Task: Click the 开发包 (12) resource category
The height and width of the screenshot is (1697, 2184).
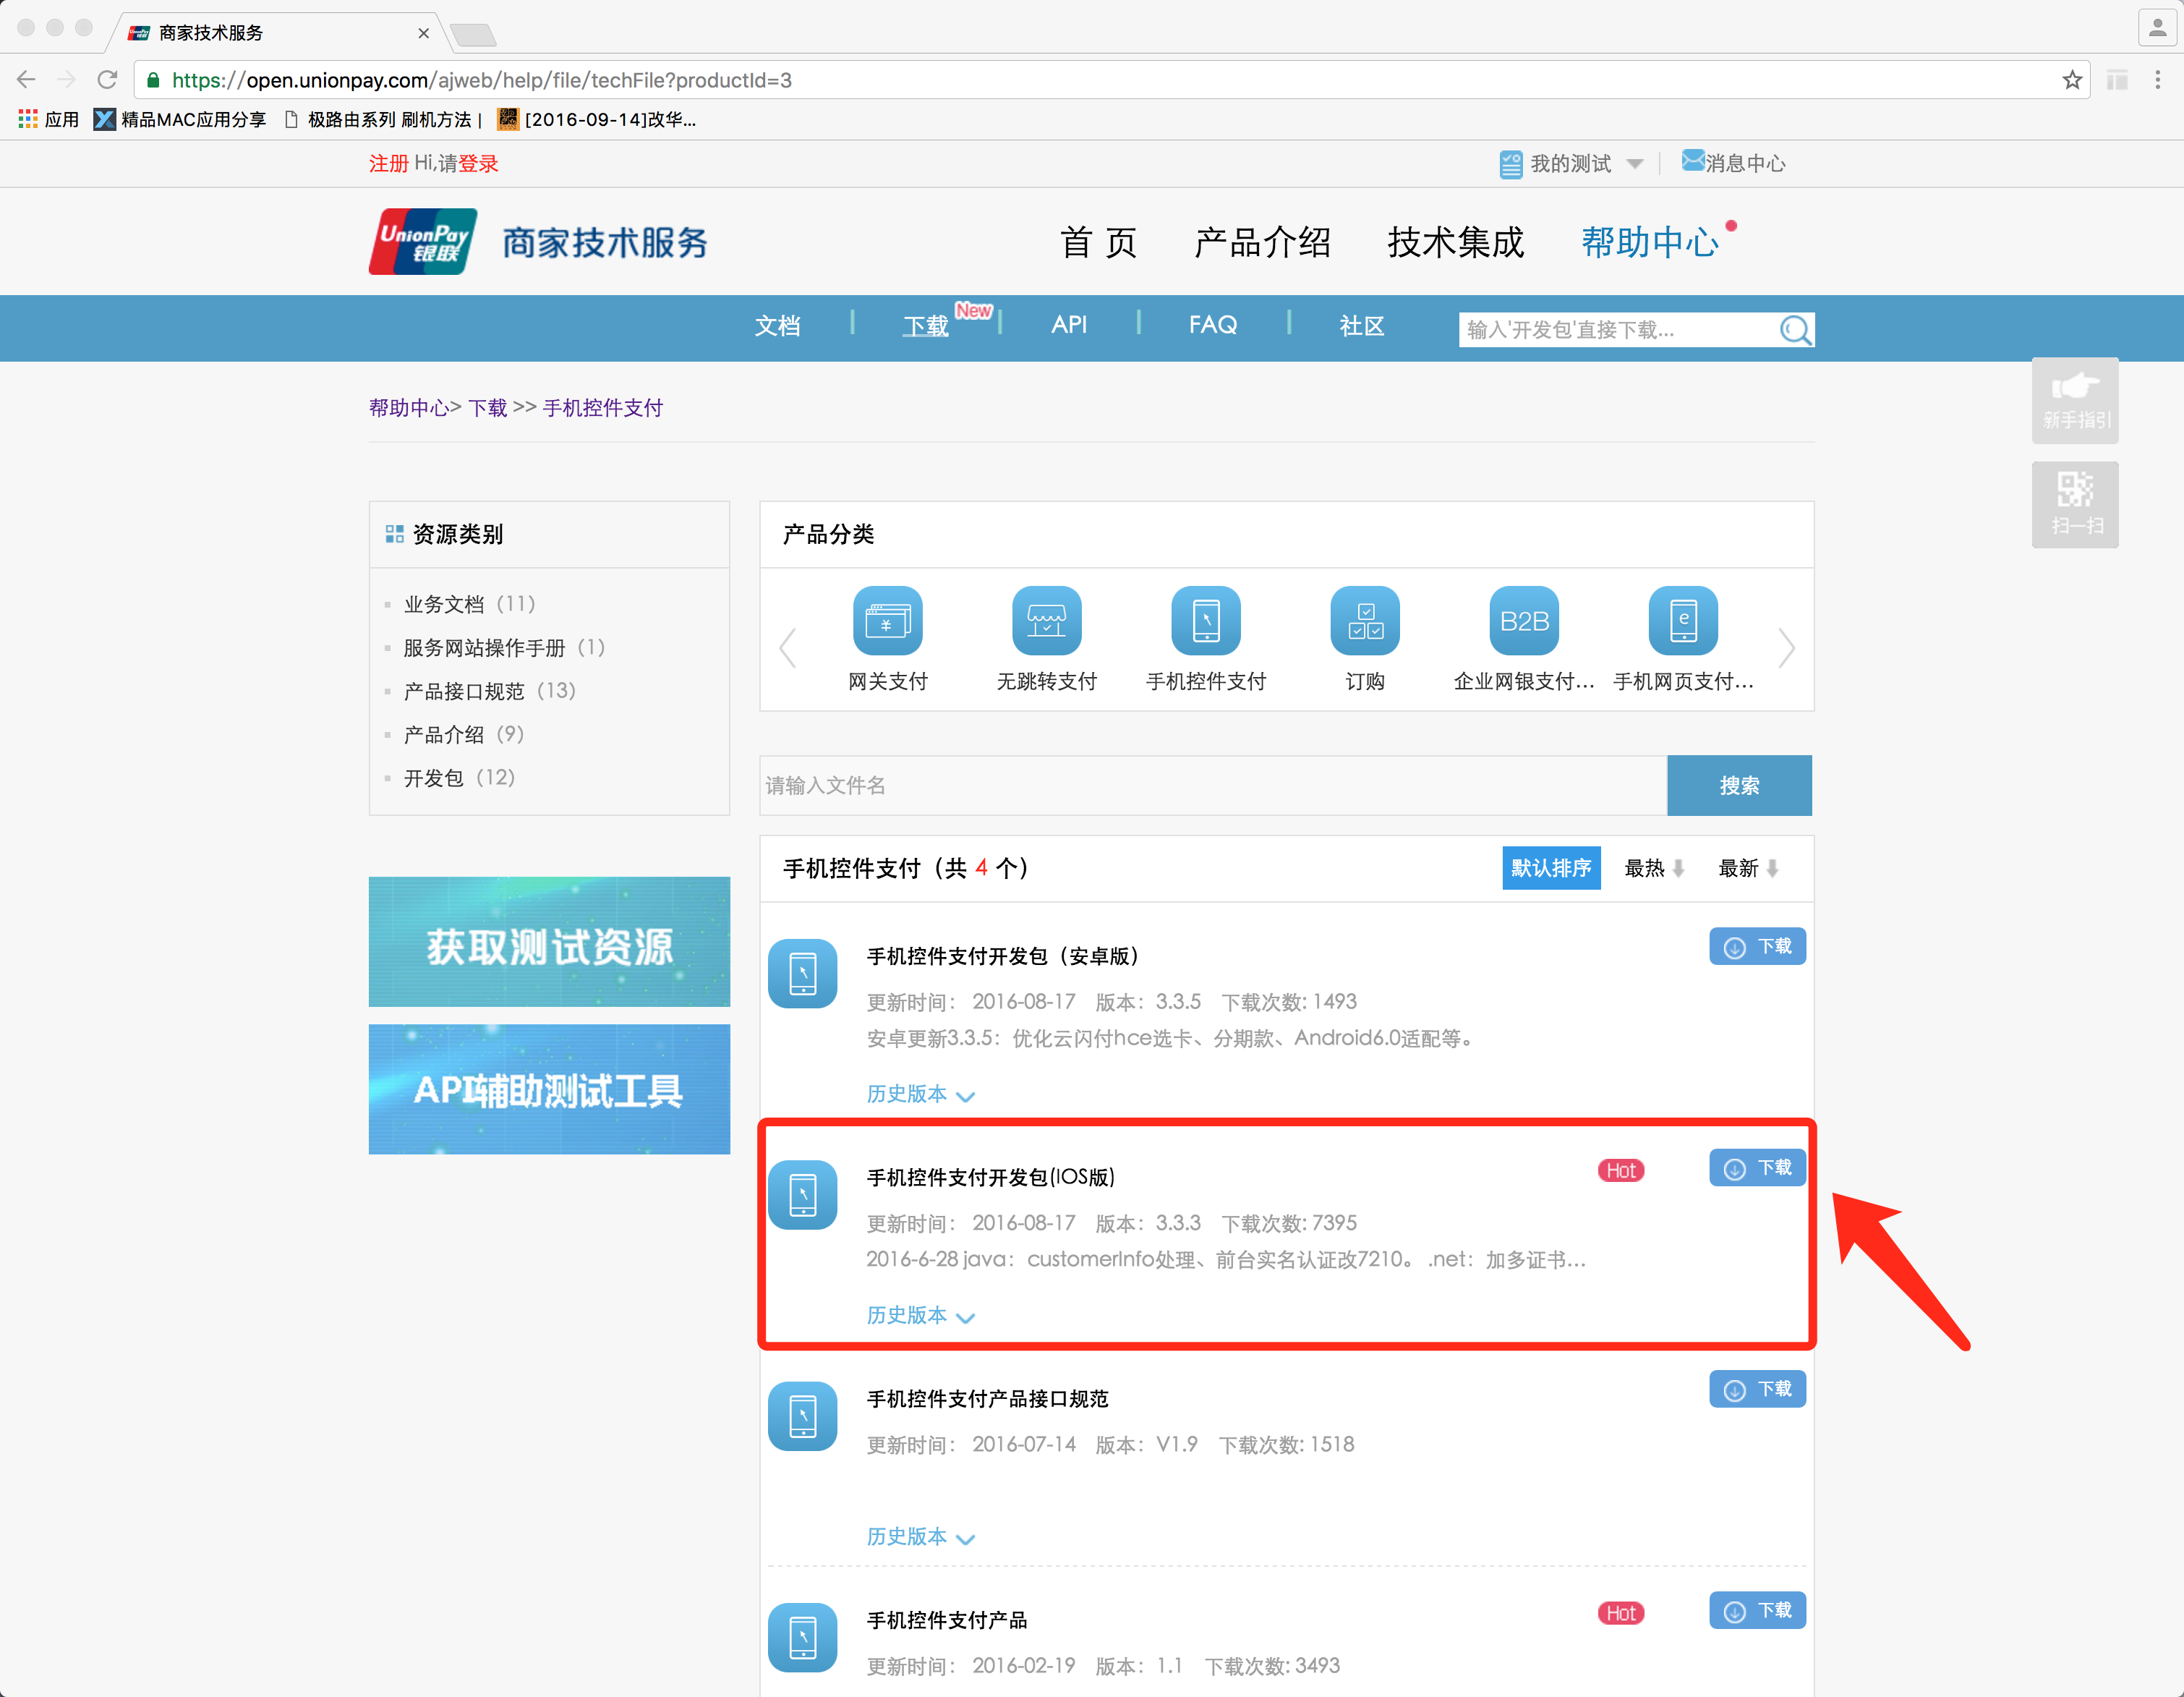Action: (458, 778)
